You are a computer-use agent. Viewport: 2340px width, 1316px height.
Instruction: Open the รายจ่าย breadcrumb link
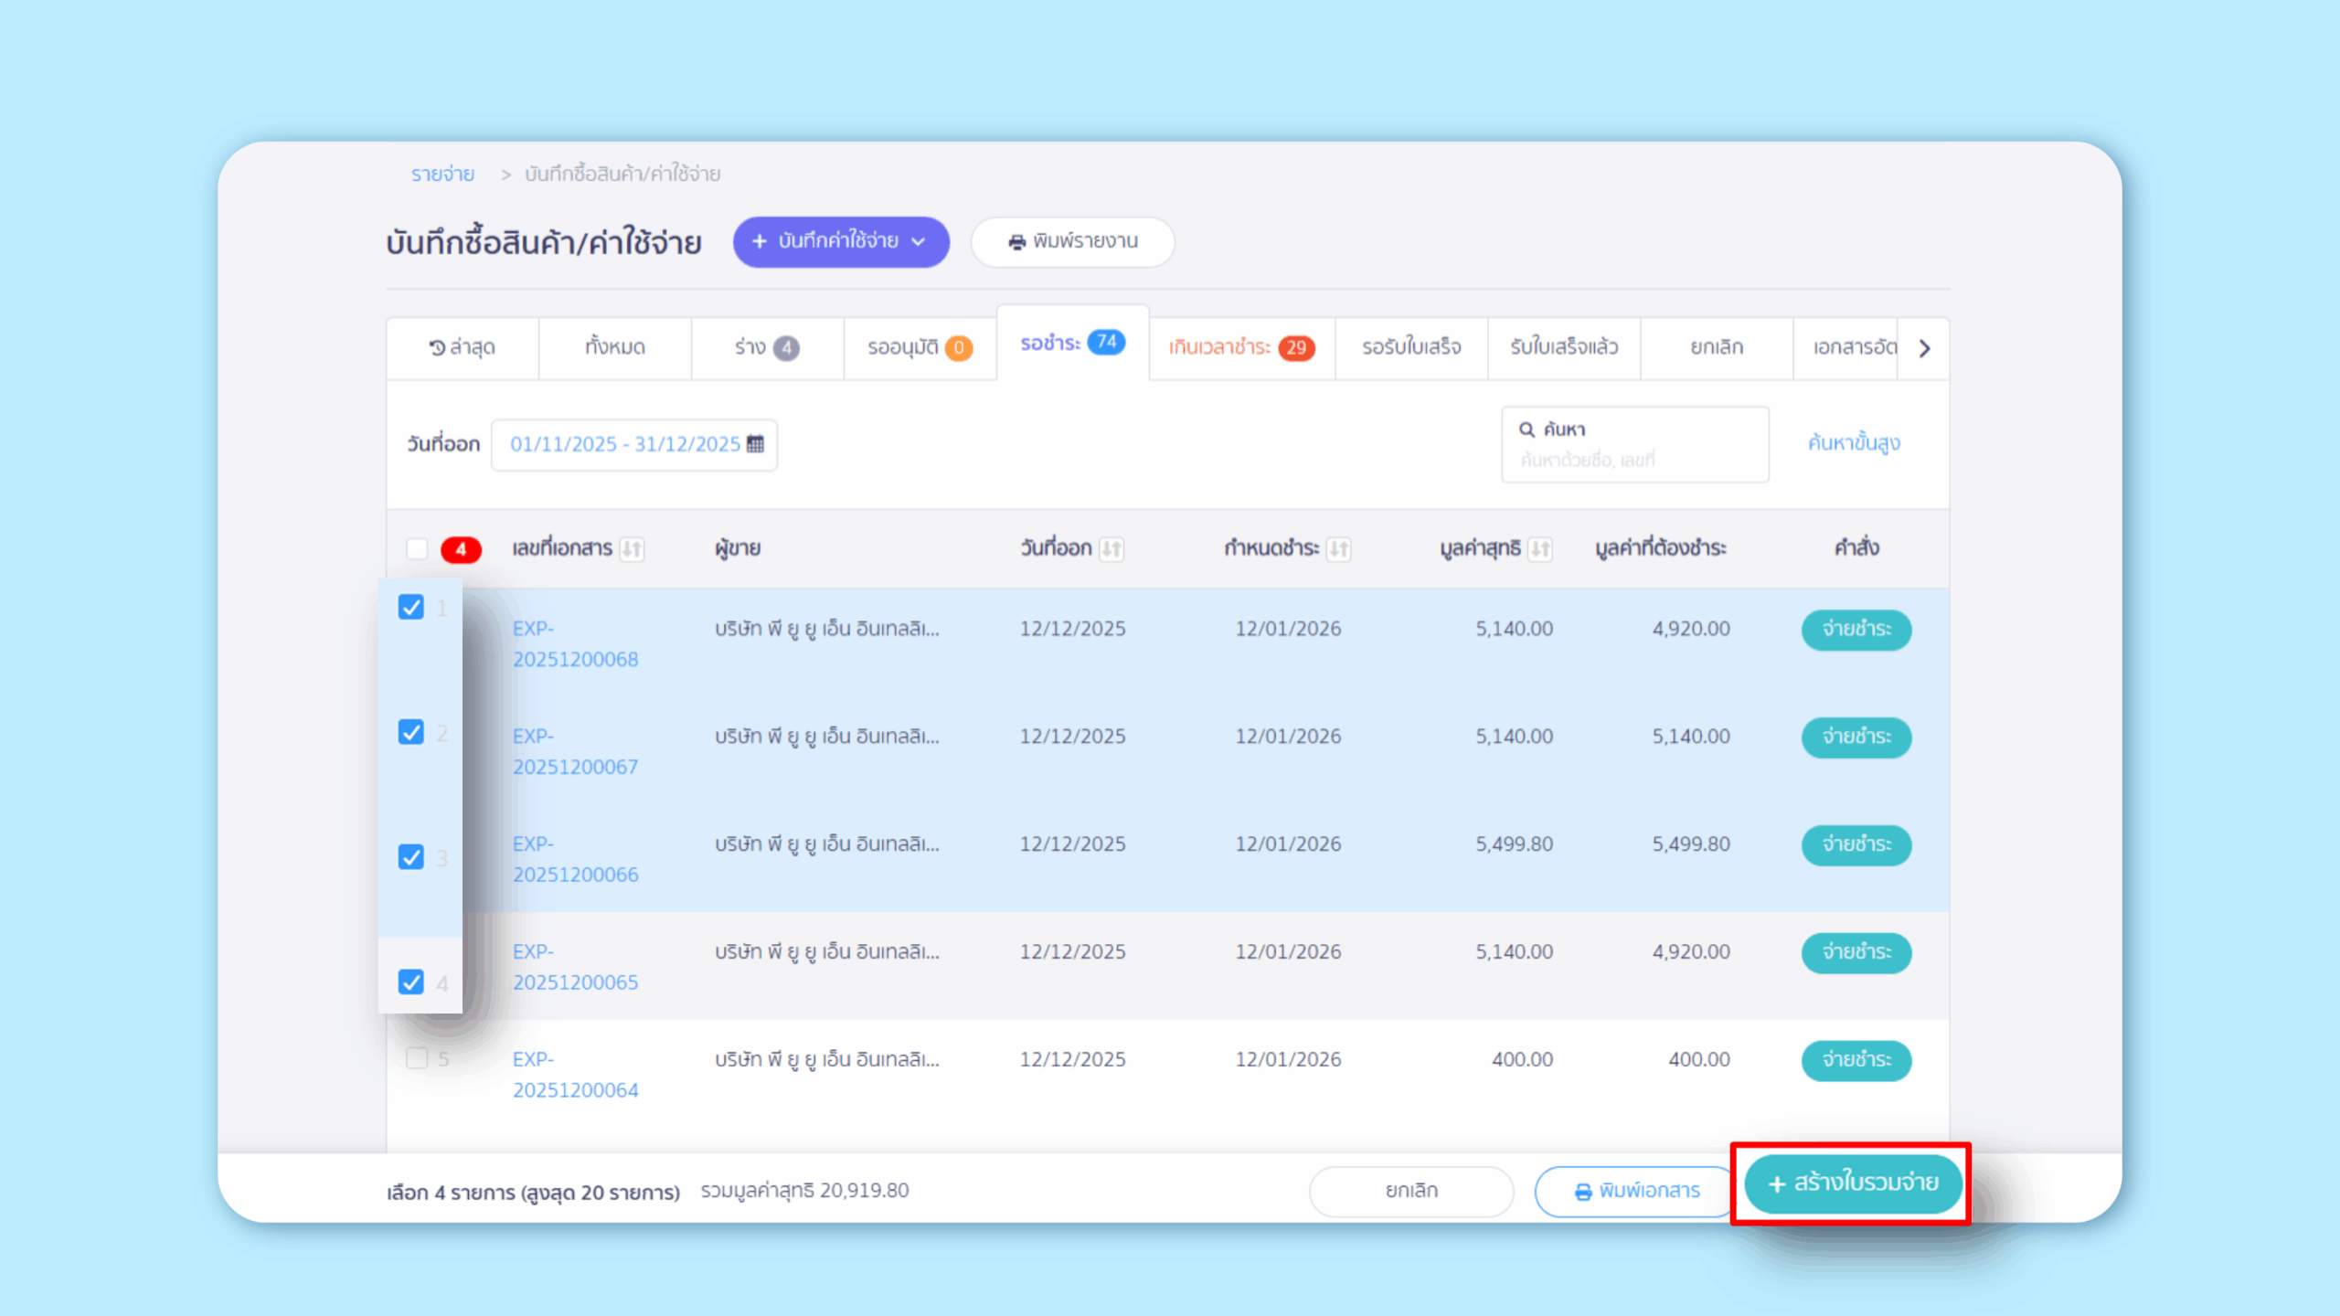coord(442,174)
